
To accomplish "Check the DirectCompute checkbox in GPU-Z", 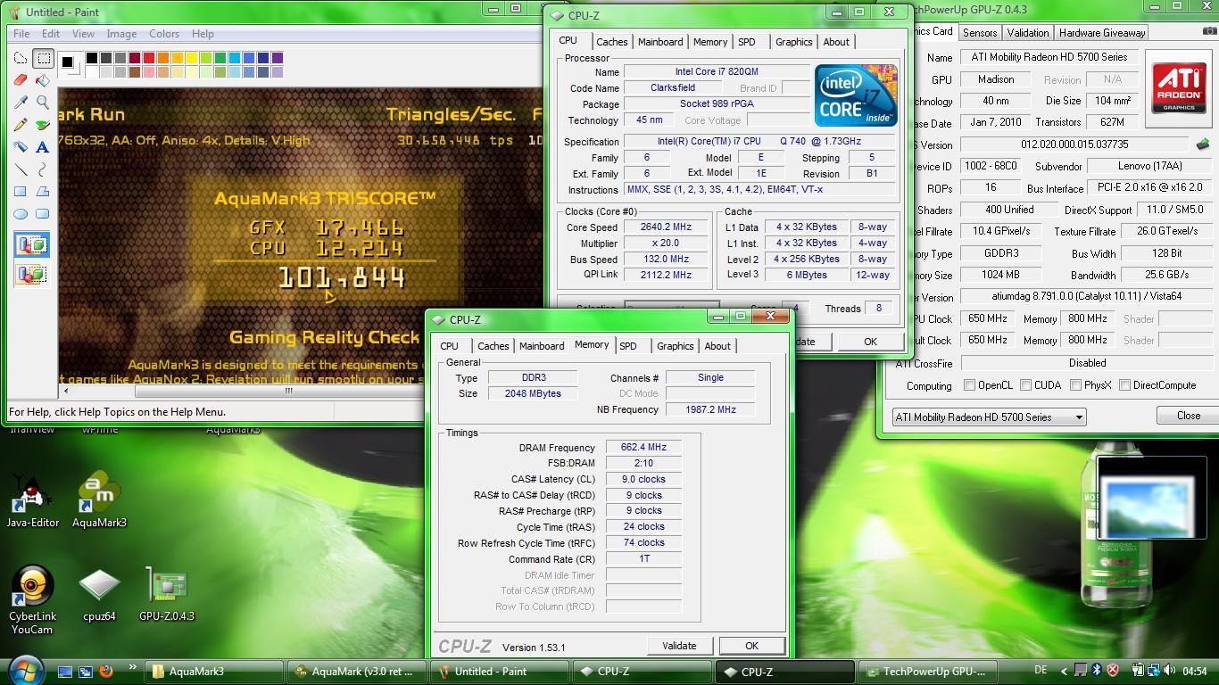I will [x=1125, y=385].
